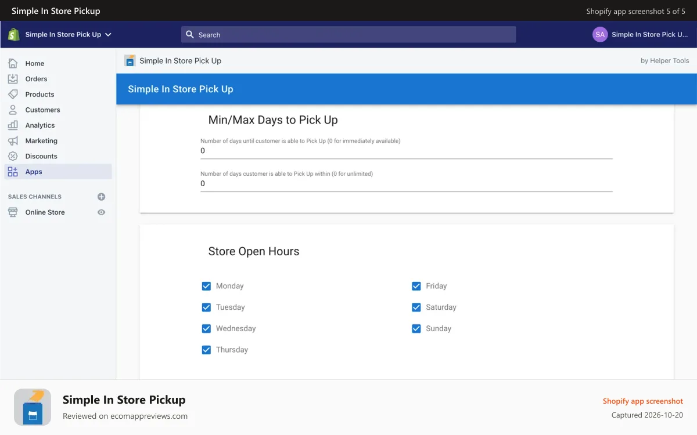Select Apps in sidebar

[x=58, y=172]
